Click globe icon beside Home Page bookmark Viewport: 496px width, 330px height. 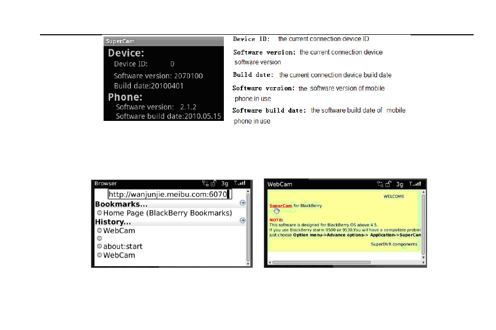tap(99, 213)
